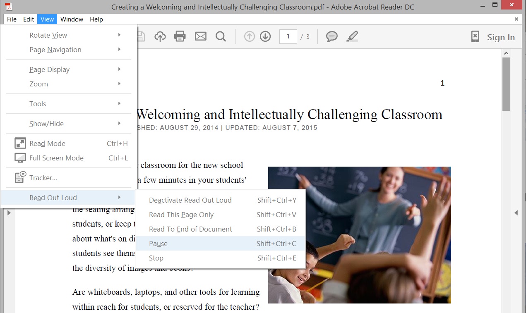Image resolution: width=526 pixels, height=313 pixels.
Task: Open the Edit menu
Action: pyautogui.click(x=29, y=19)
